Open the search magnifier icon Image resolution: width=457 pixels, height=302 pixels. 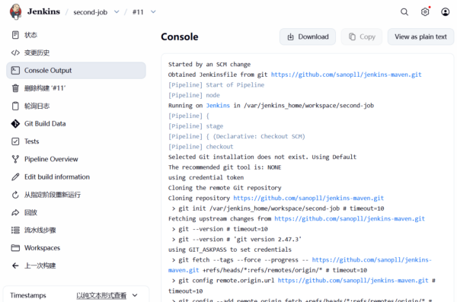(404, 12)
